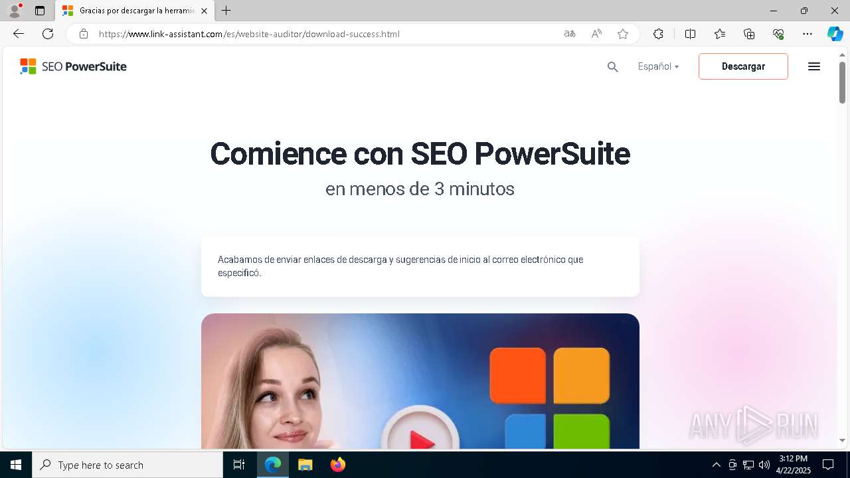Open a new tab with plus button
Viewport: 850px width, 478px height.
tap(226, 11)
